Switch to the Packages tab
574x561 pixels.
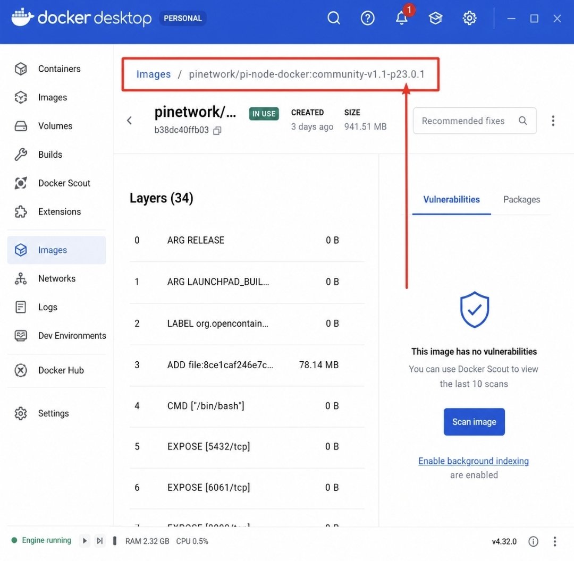pos(521,200)
